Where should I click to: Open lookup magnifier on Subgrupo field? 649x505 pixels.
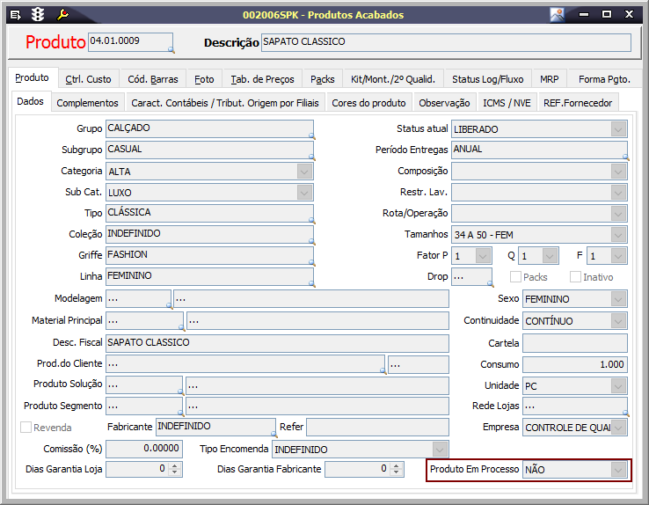click(x=311, y=157)
